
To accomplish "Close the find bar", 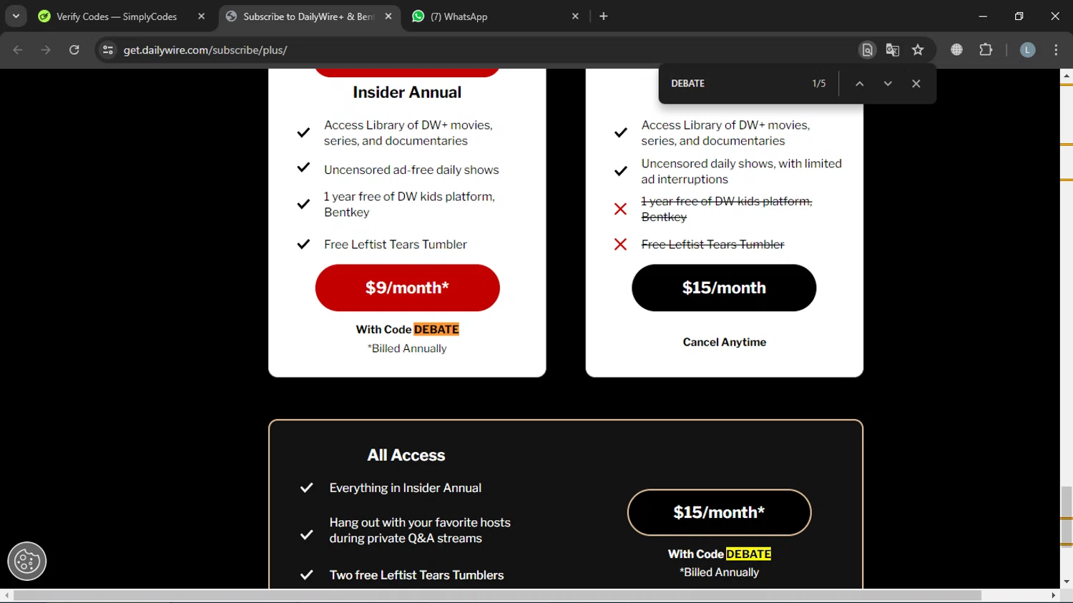I will pos(916,84).
